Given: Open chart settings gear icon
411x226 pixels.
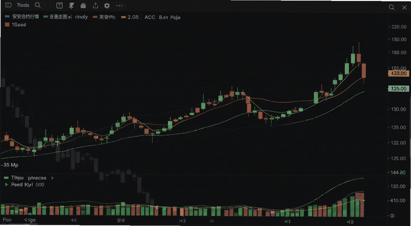Looking at the screenshot, I should [107, 6].
